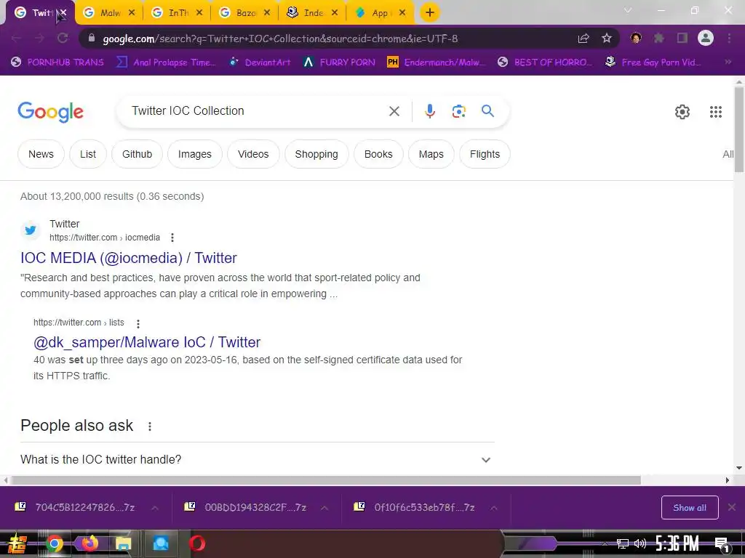Filter results by Flights
Screen dimensions: 745x558
point(485,154)
